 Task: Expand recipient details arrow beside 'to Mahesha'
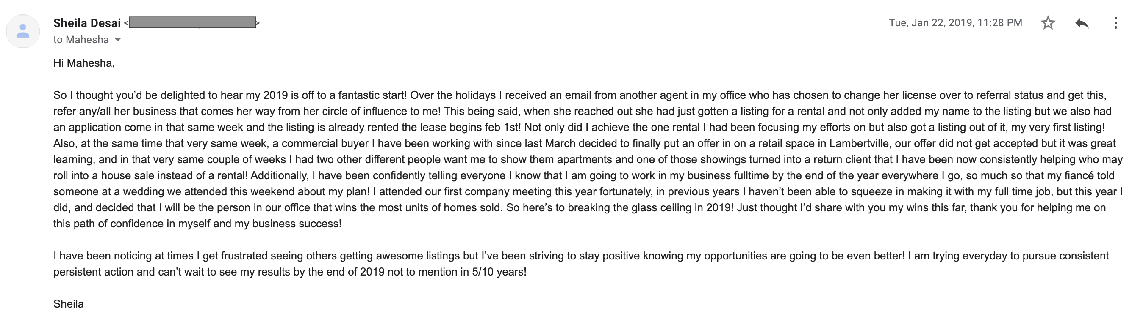click(x=117, y=40)
